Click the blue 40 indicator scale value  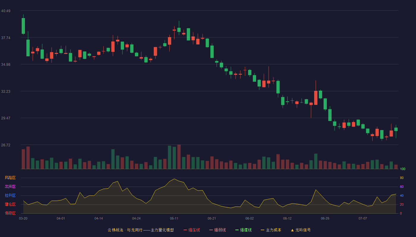coord(402,196)
